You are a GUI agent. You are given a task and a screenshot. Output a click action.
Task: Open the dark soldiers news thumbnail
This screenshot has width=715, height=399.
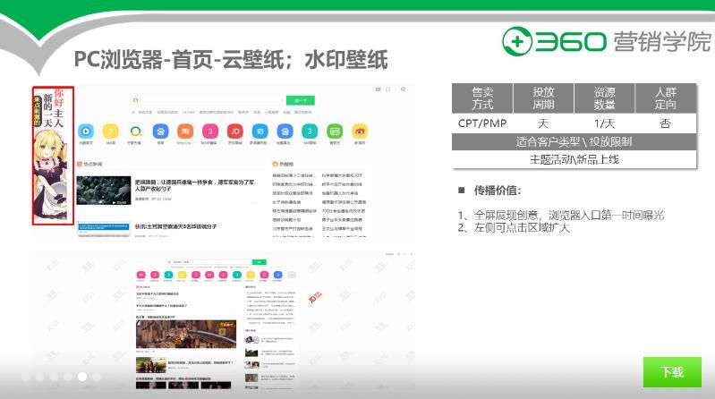[x=104, y=191]
